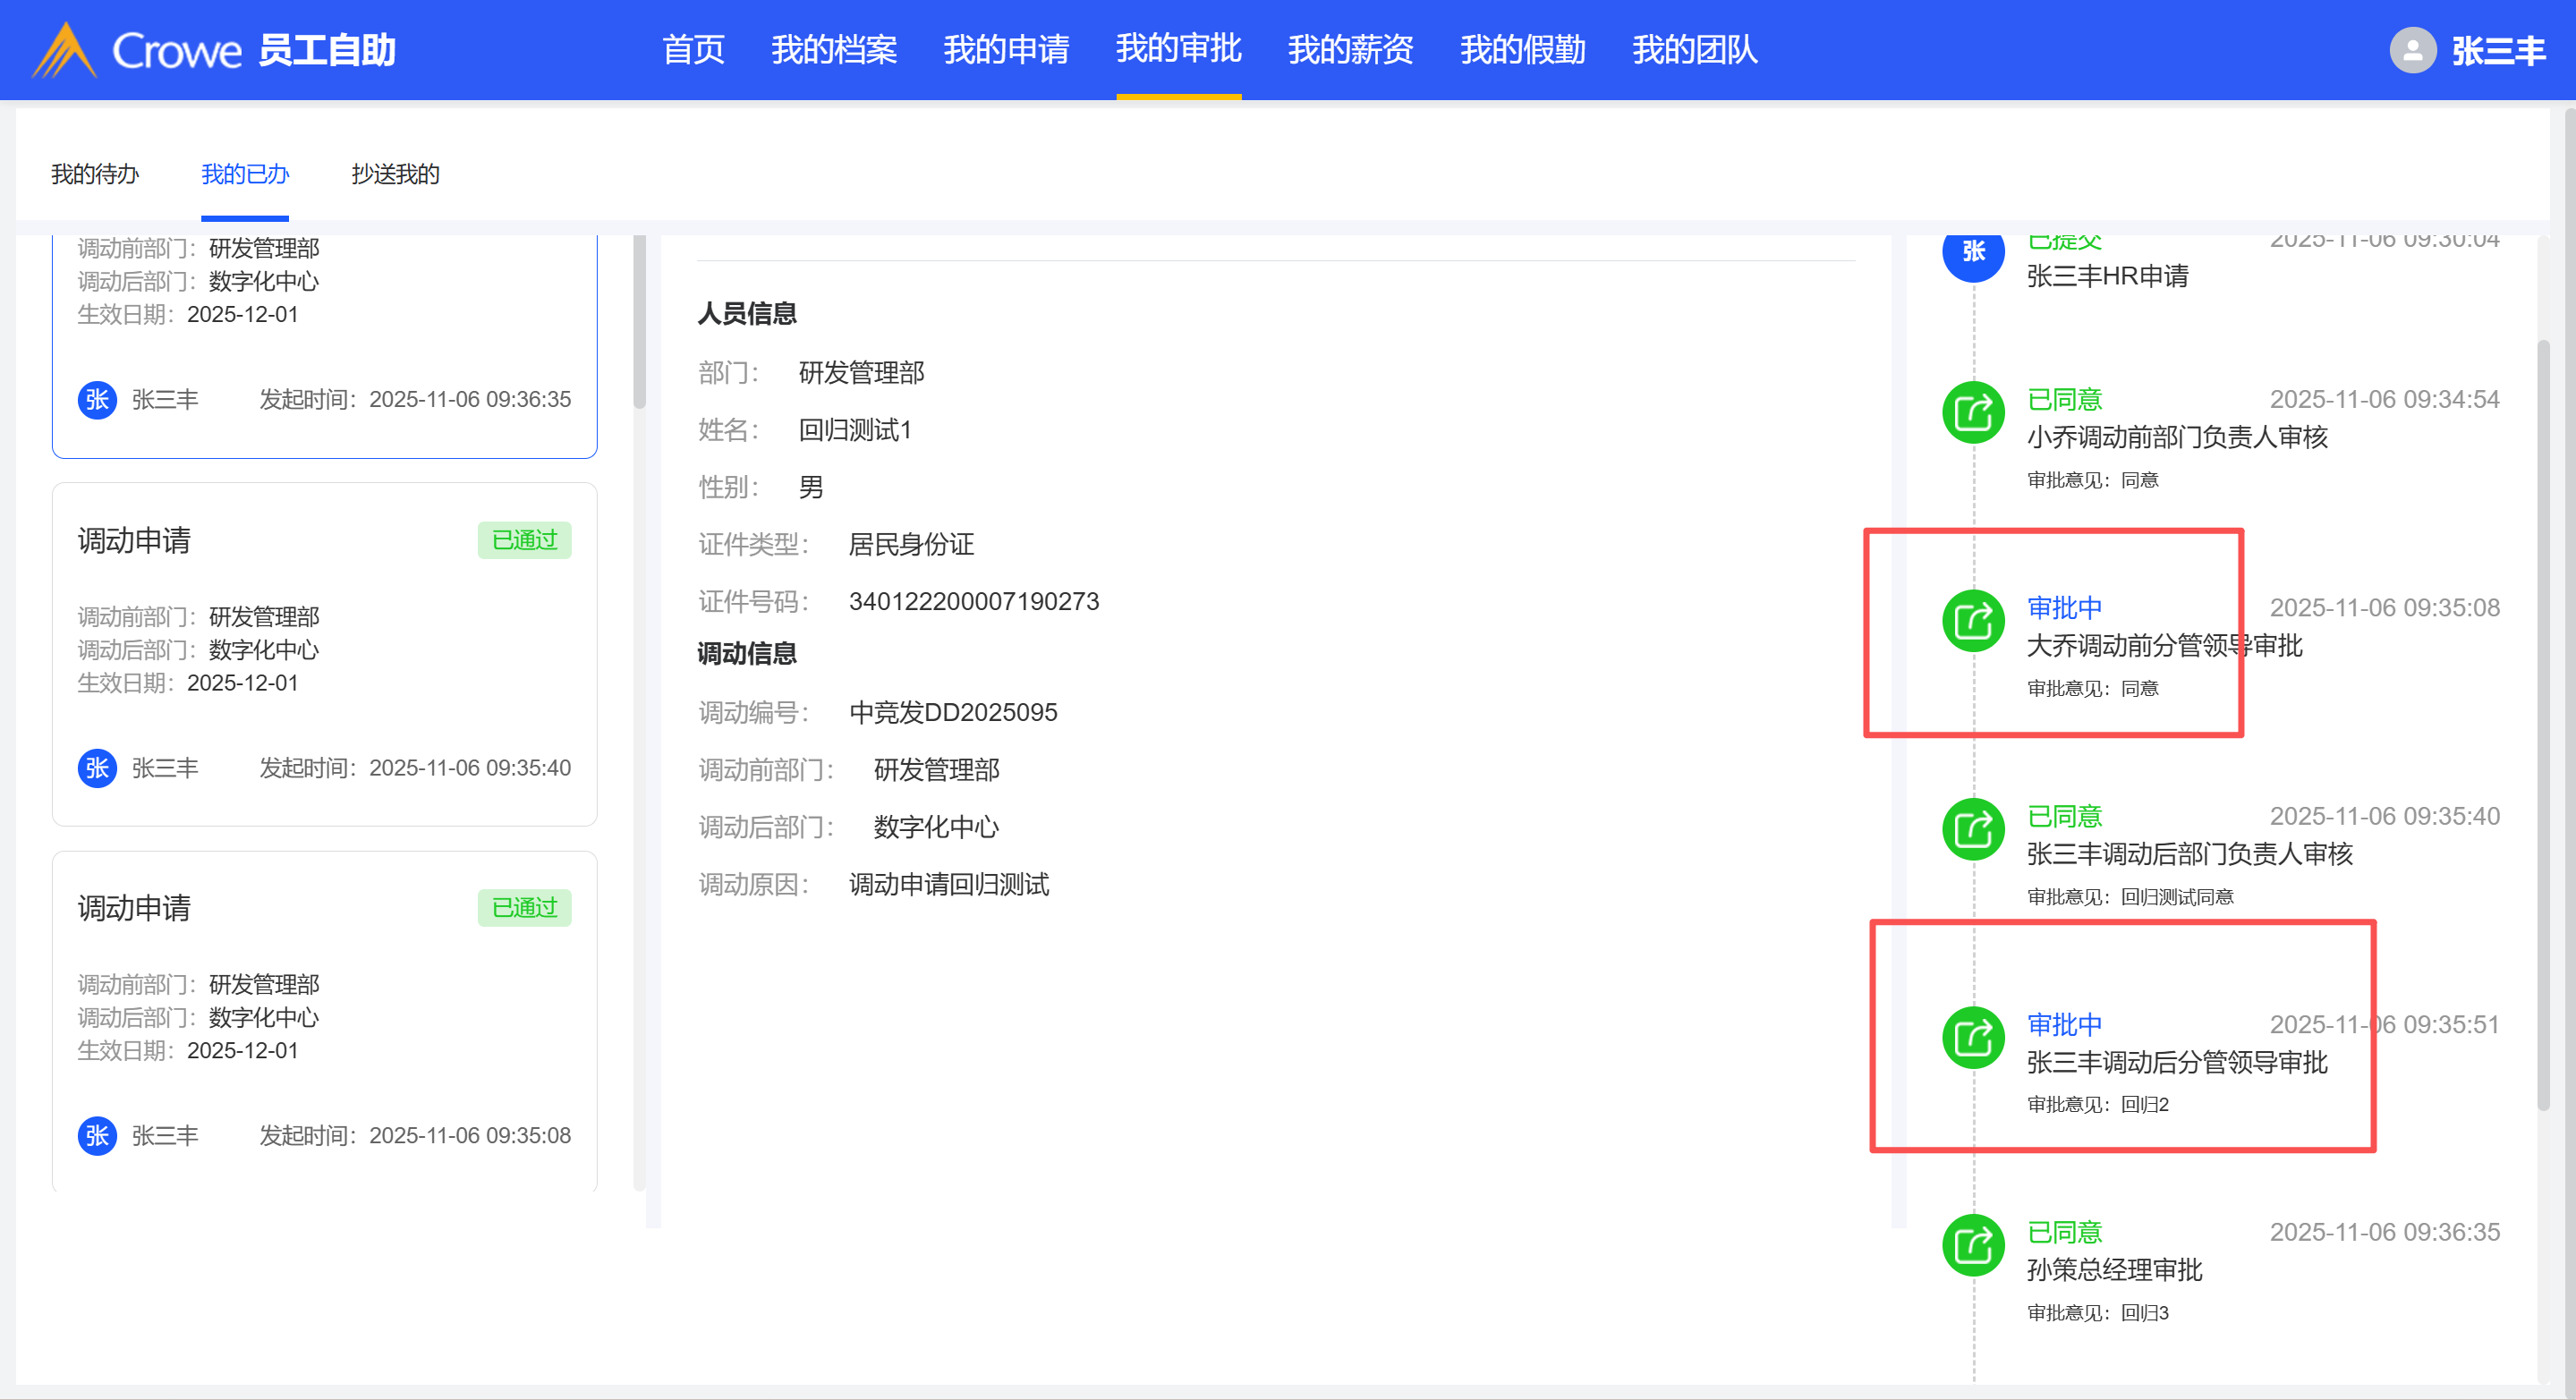Click green approval icon for 张三丰调动后部门负责人审核
Screen dimensions: 2576x1400
click(1972, 829)
